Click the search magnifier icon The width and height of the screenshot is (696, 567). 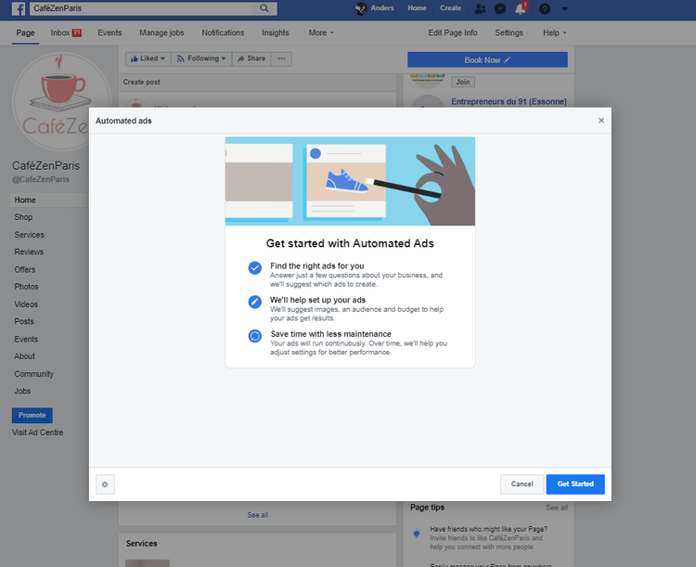(x=264, y=8)
